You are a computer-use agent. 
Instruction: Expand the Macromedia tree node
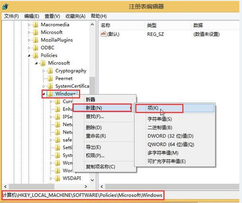[x=29, y=25]
